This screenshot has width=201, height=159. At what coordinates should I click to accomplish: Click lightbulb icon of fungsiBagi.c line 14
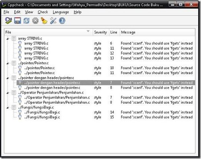(20, 112)
